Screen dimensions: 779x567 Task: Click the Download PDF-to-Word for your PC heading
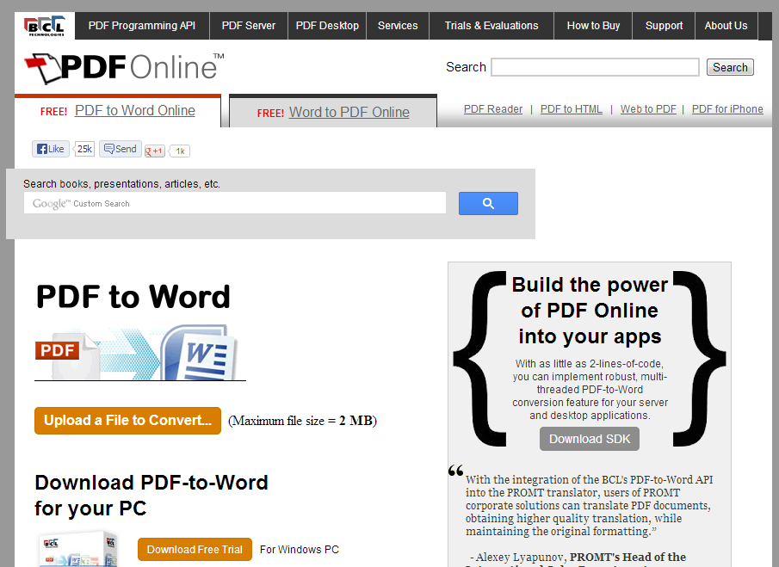(151, 496)
